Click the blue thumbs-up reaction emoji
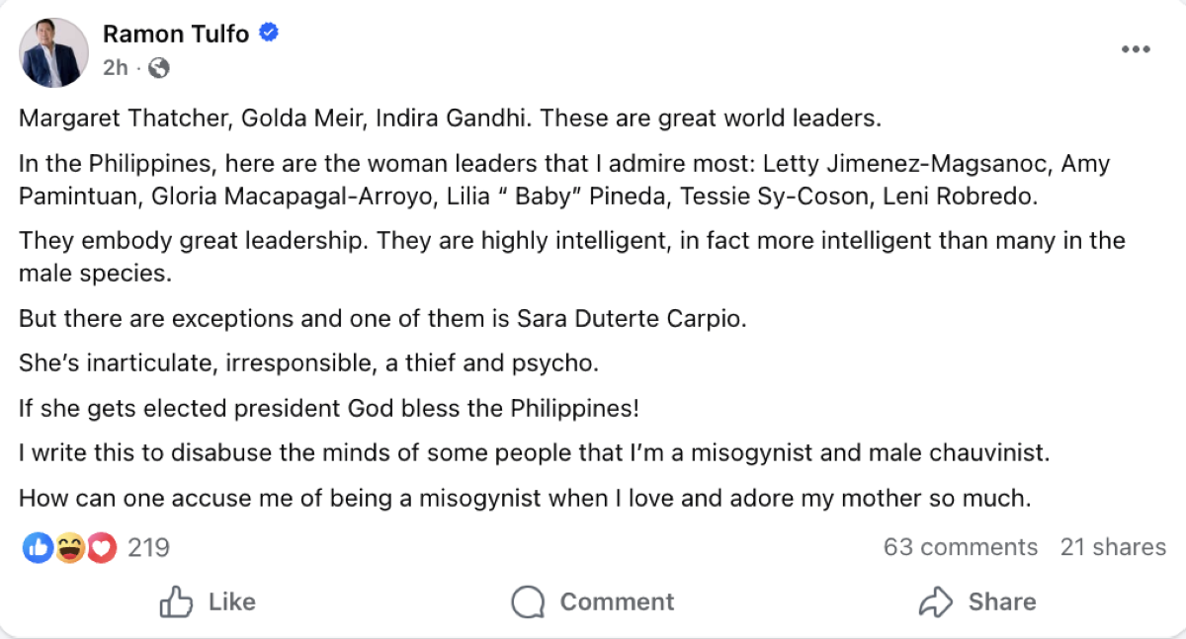The image size is (1186, 639). click(37, 547)
